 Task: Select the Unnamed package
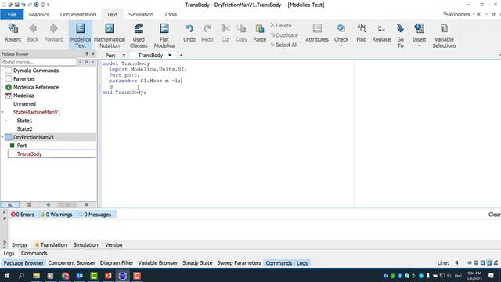24,104
